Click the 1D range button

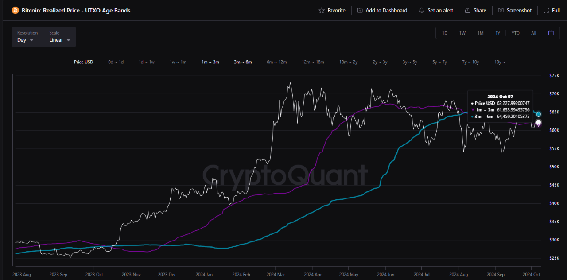pyautogui.click(x=444, y=33)
